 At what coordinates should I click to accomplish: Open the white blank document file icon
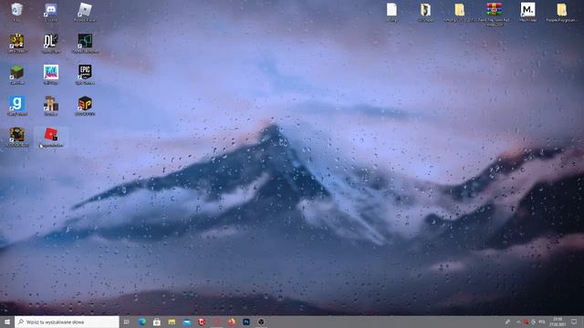(391, 10)
